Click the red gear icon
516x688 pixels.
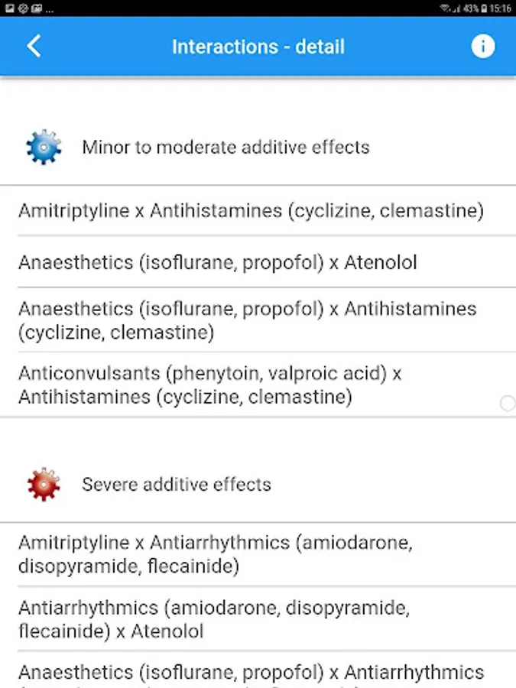[44, 484]
